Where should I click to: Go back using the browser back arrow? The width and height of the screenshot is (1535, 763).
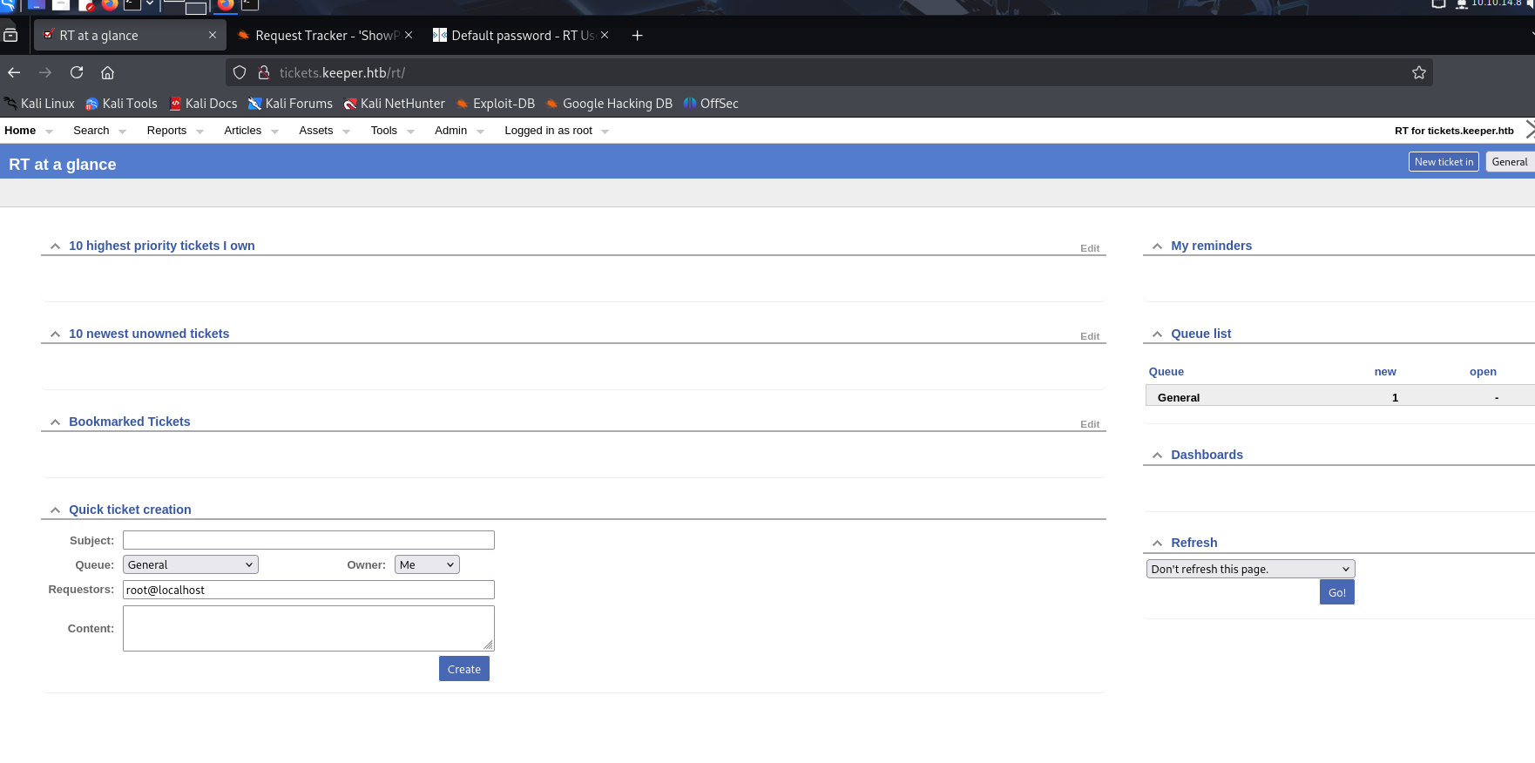click(14, 72)
